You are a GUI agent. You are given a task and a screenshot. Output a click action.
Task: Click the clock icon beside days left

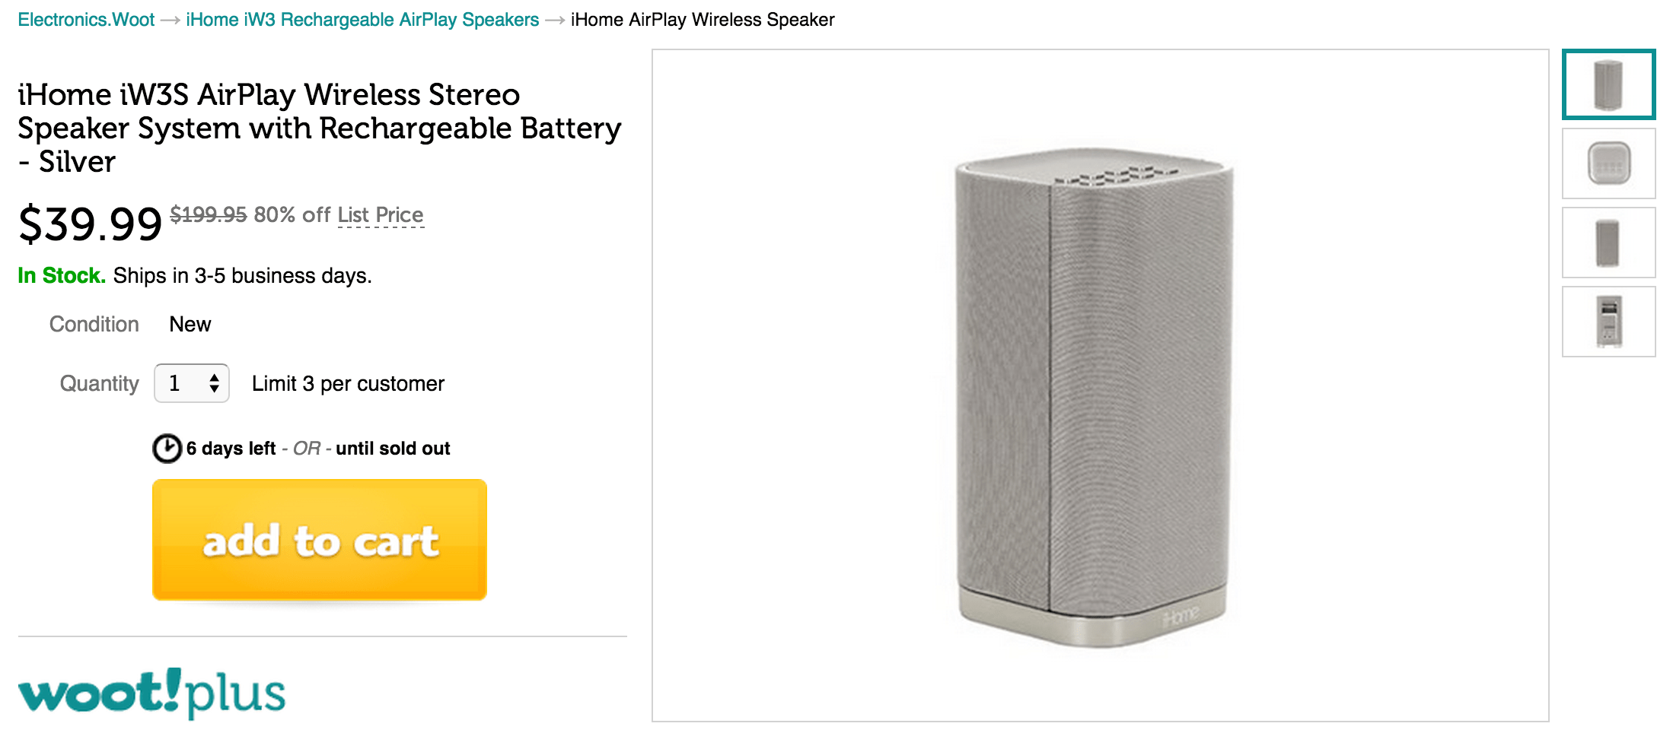167,449
